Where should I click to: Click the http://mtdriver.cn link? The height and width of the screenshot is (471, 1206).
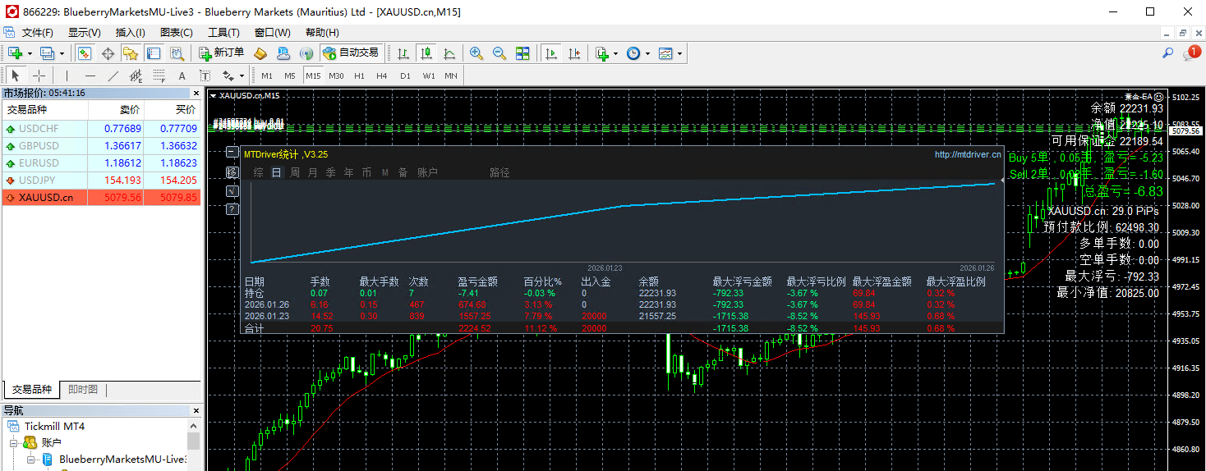click(x=967, y=154)
